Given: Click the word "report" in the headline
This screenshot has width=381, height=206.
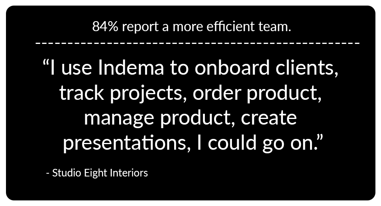Looking at the screenshot, I should [140, 27].
